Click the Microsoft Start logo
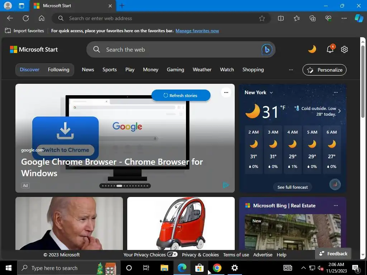Viewport: 367px width, 275px height. (x=34, y=49)
